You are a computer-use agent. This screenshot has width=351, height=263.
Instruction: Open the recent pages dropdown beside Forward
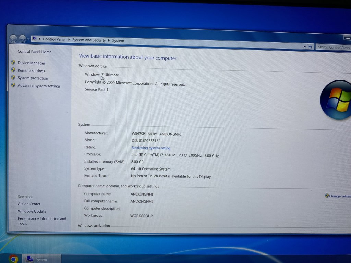pyautogui.click(x=28, y=39)
